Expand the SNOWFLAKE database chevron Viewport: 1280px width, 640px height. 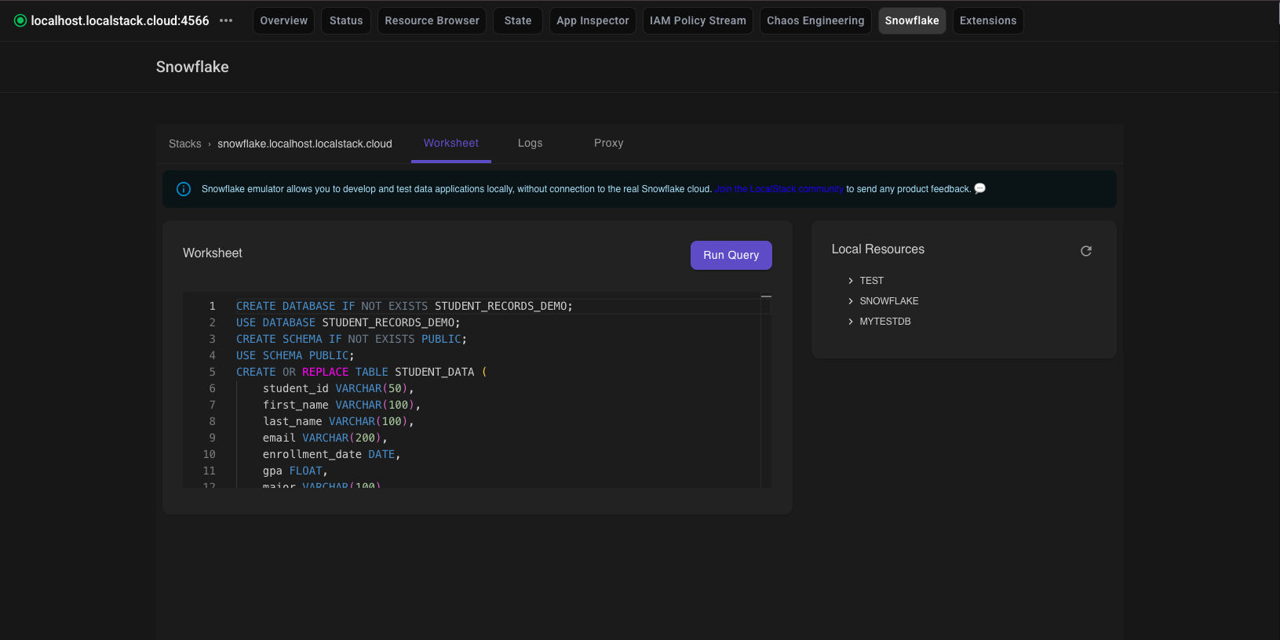click(850, 301)
